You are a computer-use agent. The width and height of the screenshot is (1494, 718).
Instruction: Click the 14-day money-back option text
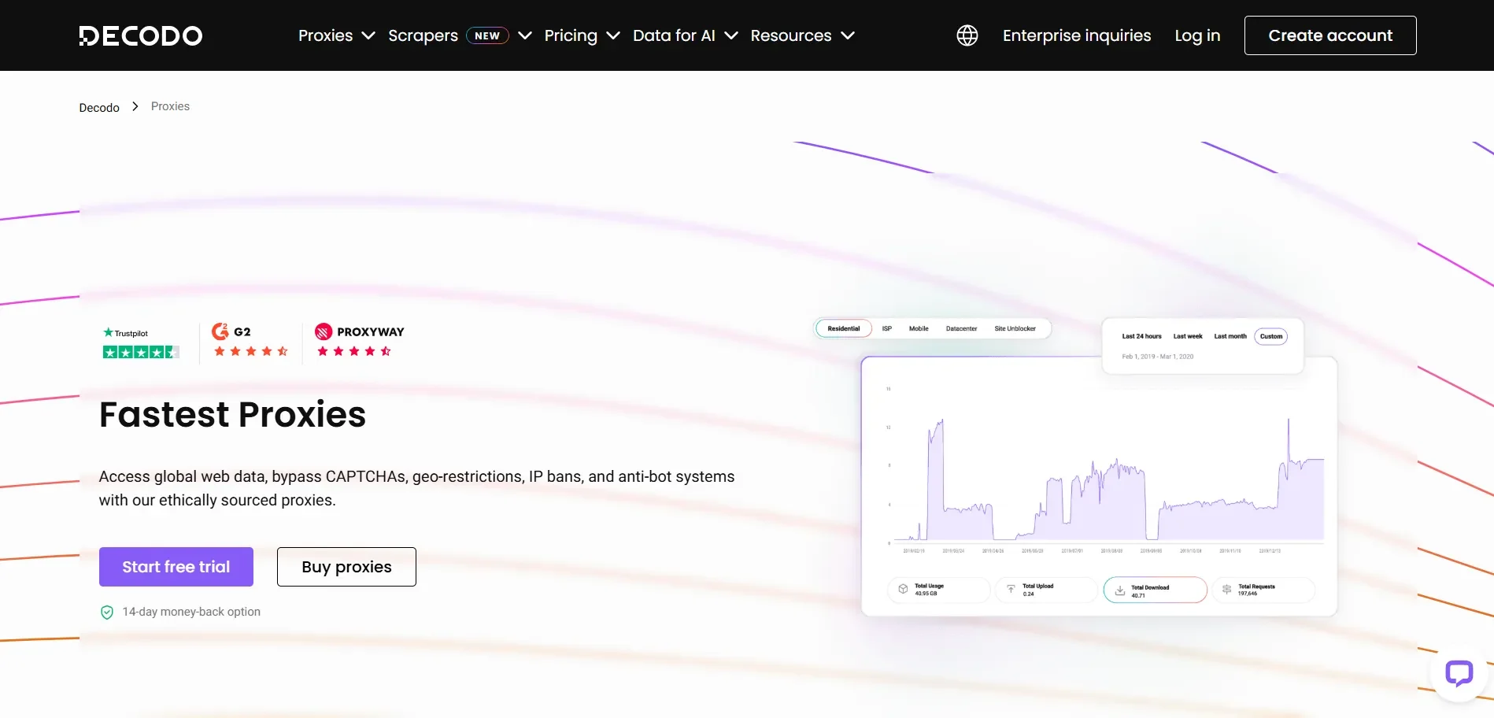(x=191, y=612)
